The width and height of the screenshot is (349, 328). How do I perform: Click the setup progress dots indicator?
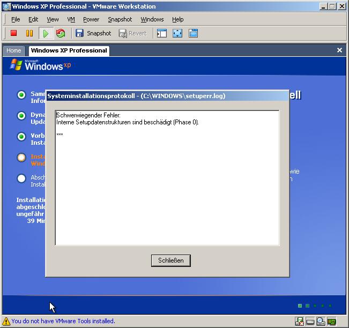(x=315, y=305)
